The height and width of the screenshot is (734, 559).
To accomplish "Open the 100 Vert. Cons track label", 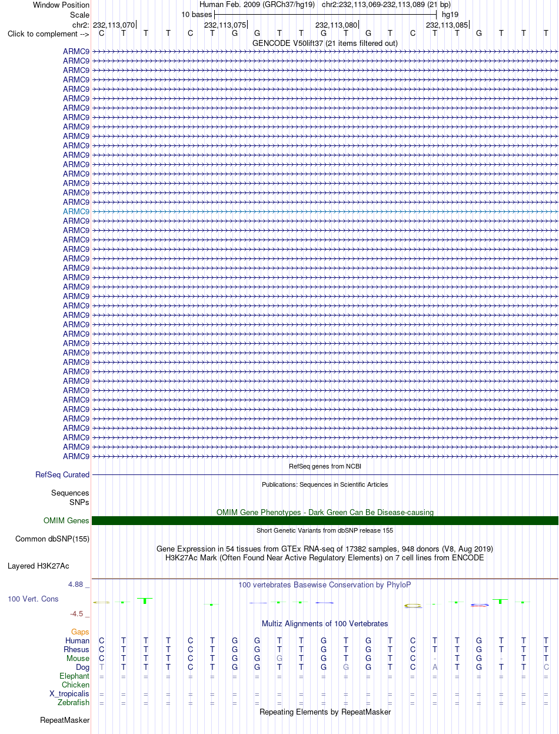I will click(33, 599).
